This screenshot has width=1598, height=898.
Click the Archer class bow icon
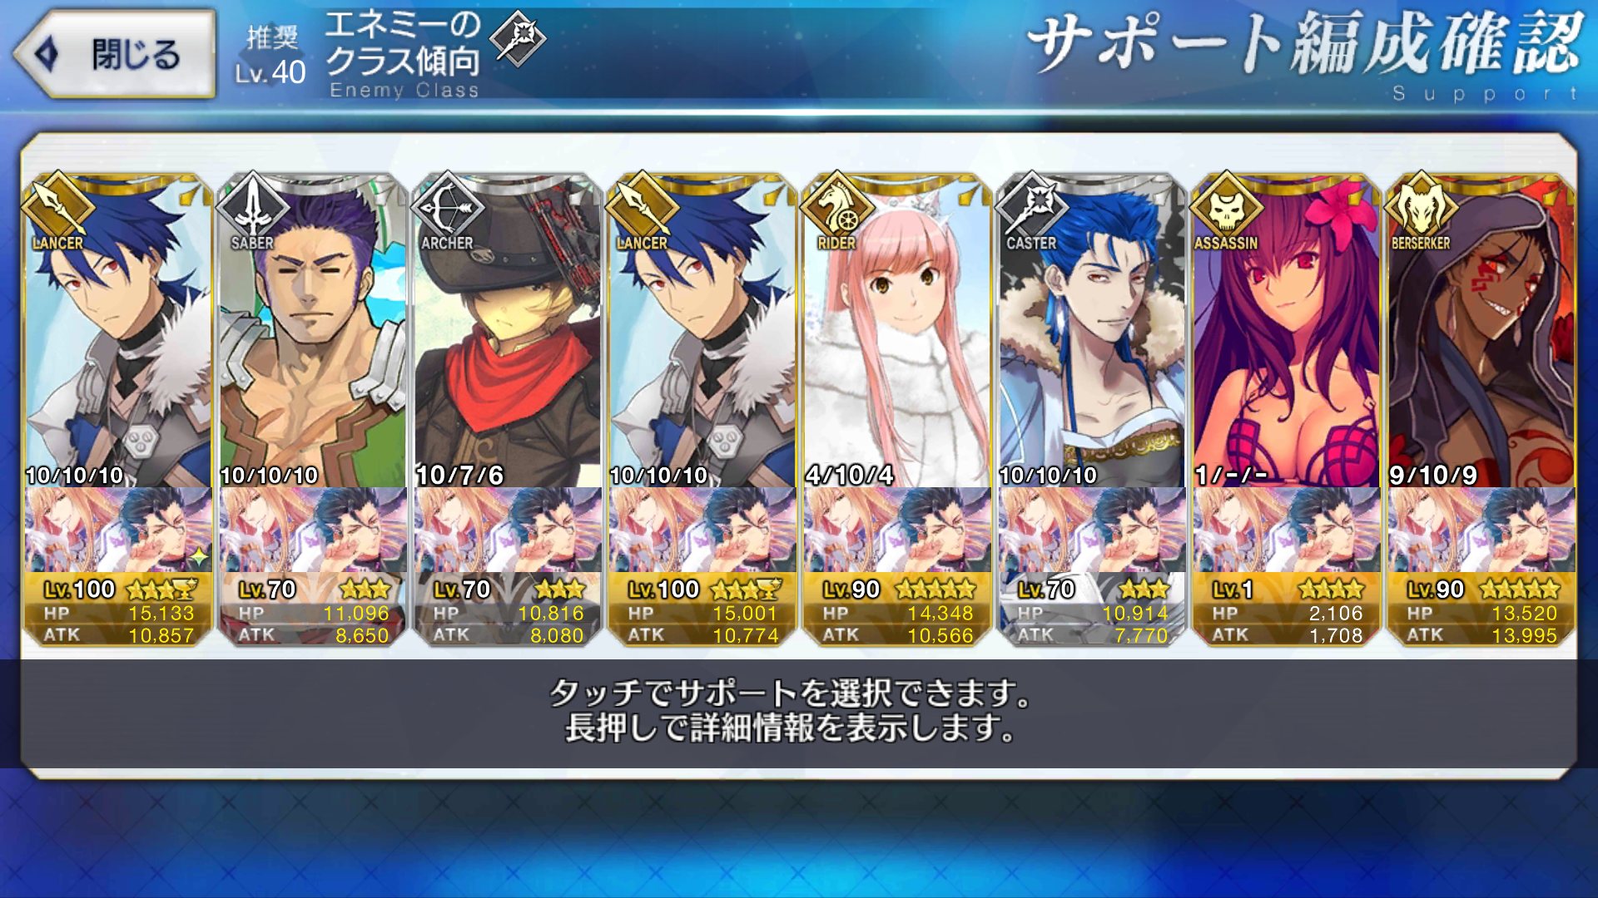click(447, 204)
